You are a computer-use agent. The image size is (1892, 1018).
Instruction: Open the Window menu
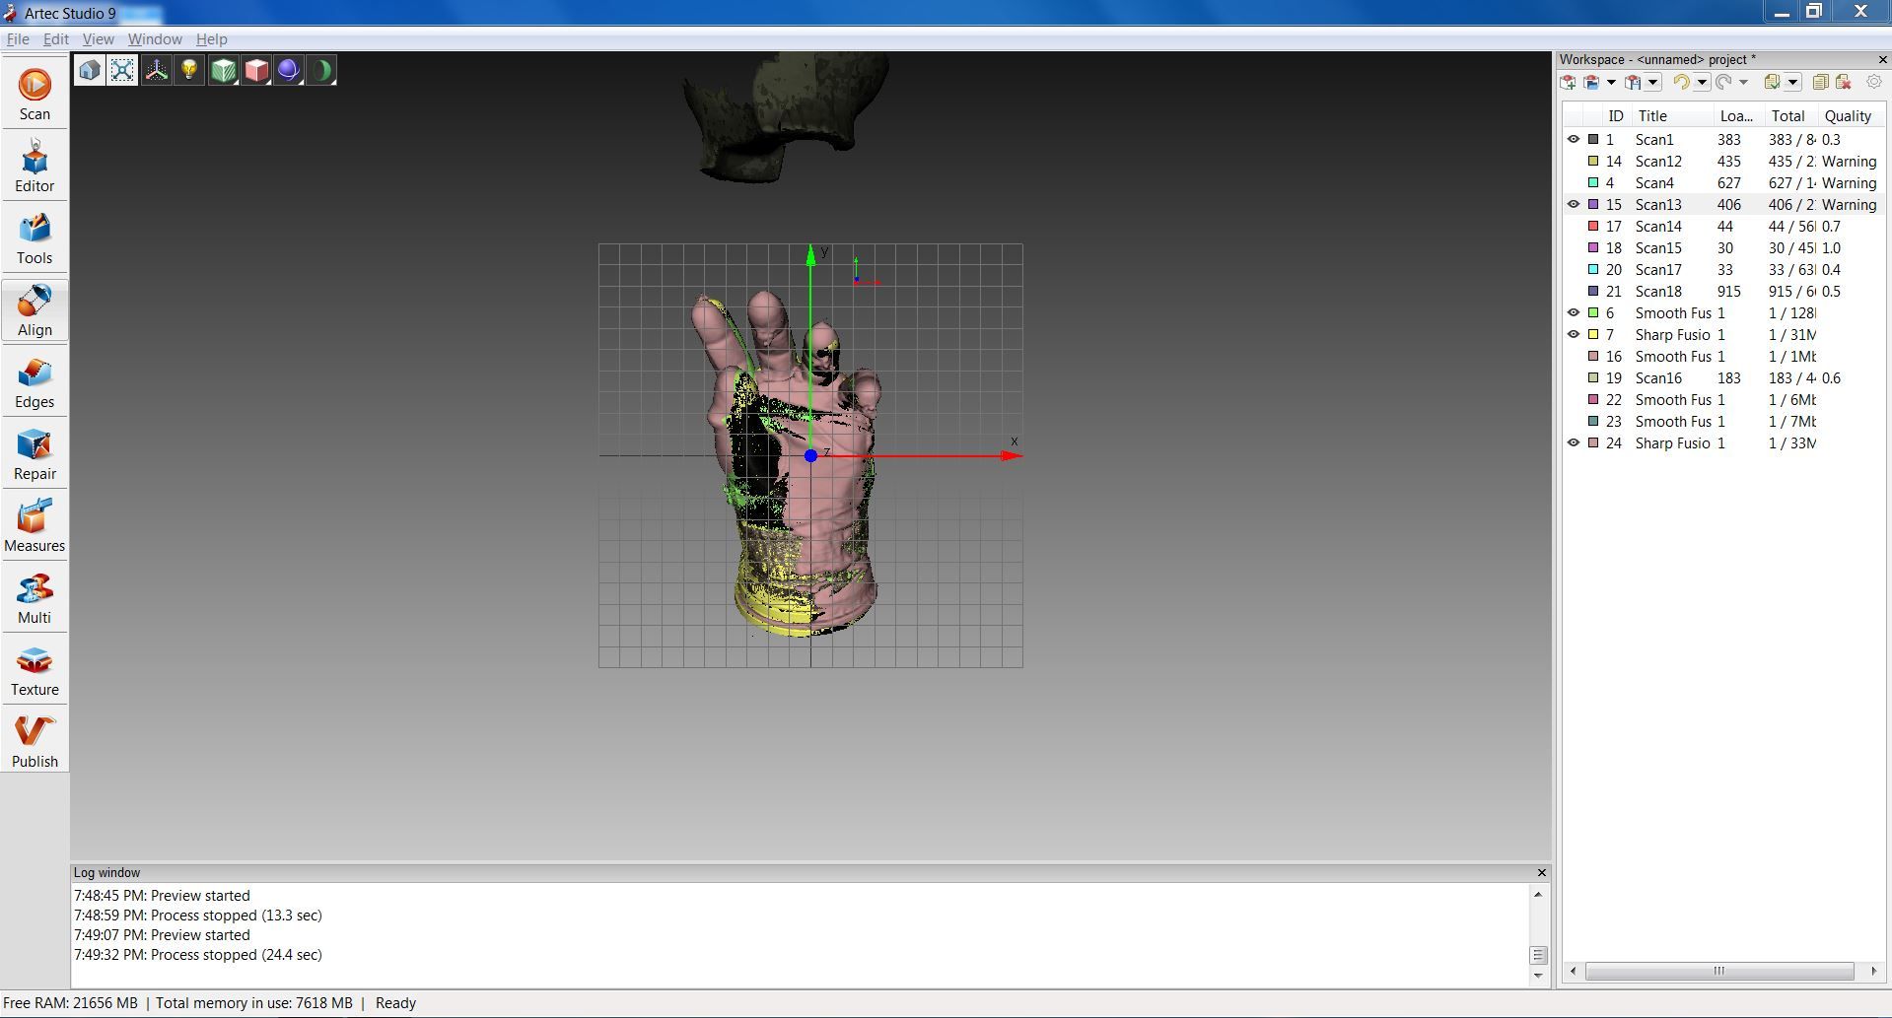(154, 39)
